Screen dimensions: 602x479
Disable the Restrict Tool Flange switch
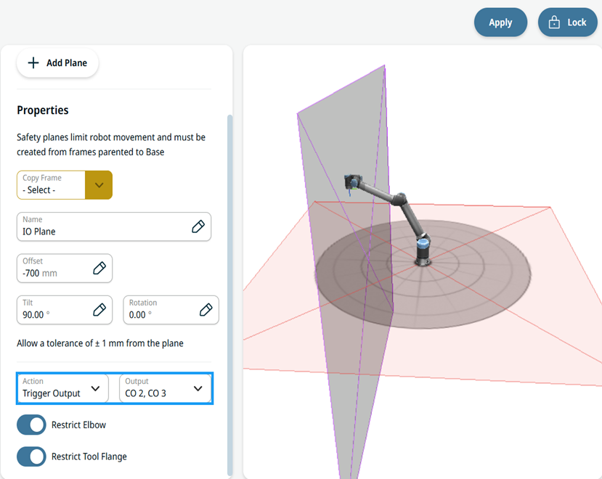[x=31, y=457]
